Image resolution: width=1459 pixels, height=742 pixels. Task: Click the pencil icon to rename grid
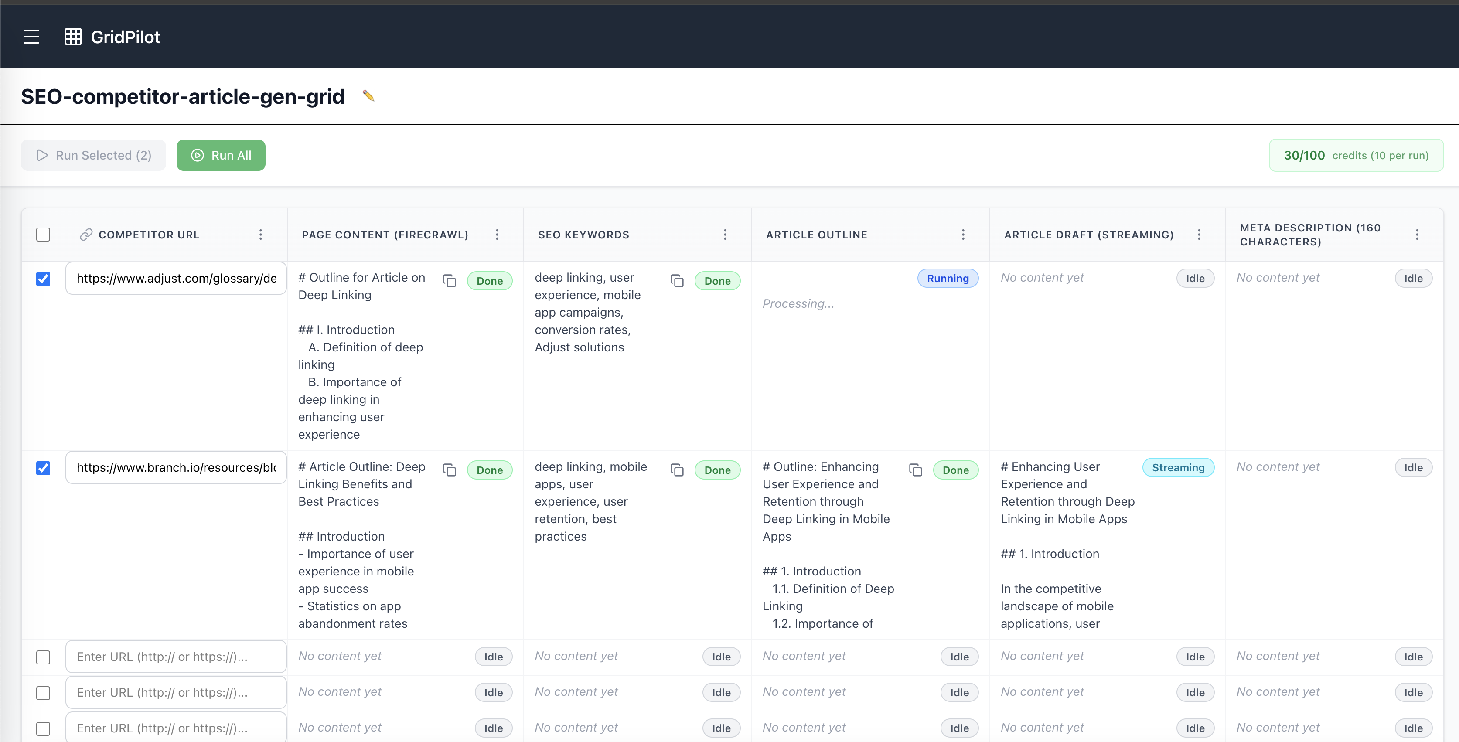pyautogui.click(x=368, y=96)
